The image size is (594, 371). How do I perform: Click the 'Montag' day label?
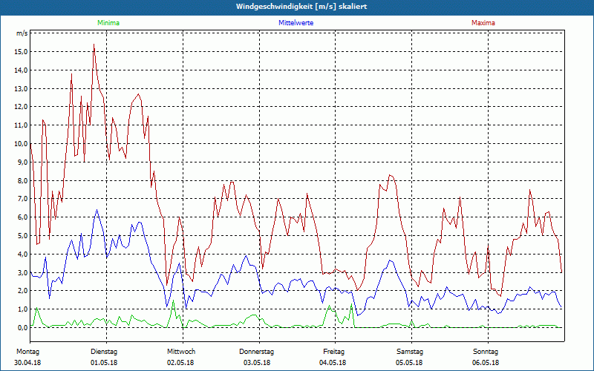pos(27,352)
